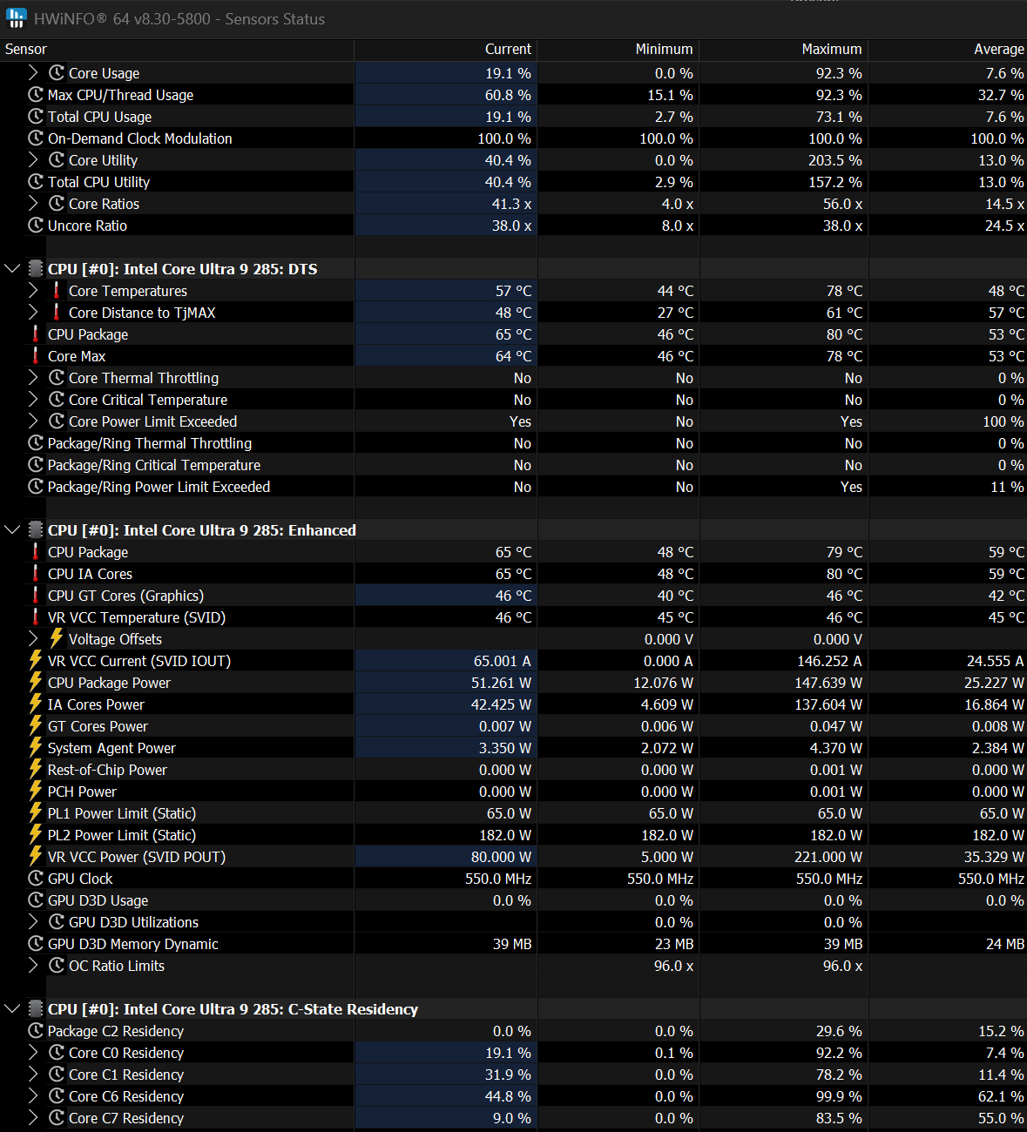Screen dimensions: 1027x1132
Task: Expand the Voltage Offsets row
Action: pyautogui.click(x=33, y=639)
